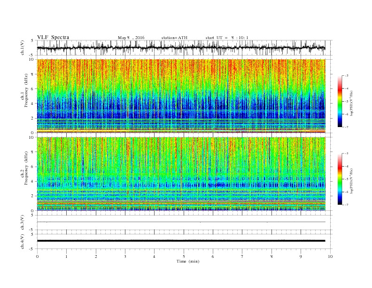Click the ch.2 spectrogram color scale bar
This screenshot has width=372, height=288.
[x=340, y=179]
